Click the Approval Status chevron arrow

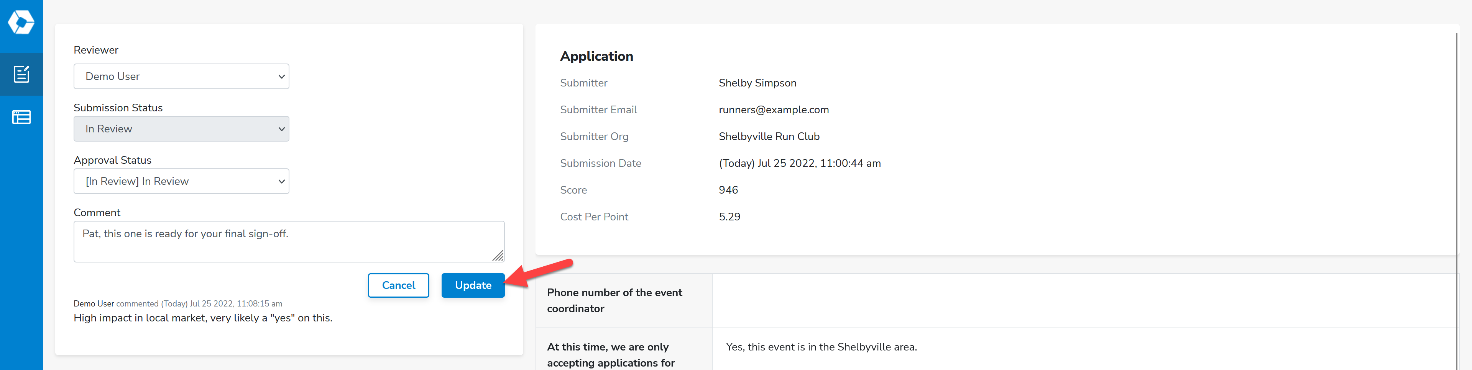(281, 181)
